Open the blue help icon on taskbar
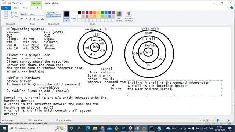Image resolution: width=235 pixels, height=132 pixels. pos(159,128)
